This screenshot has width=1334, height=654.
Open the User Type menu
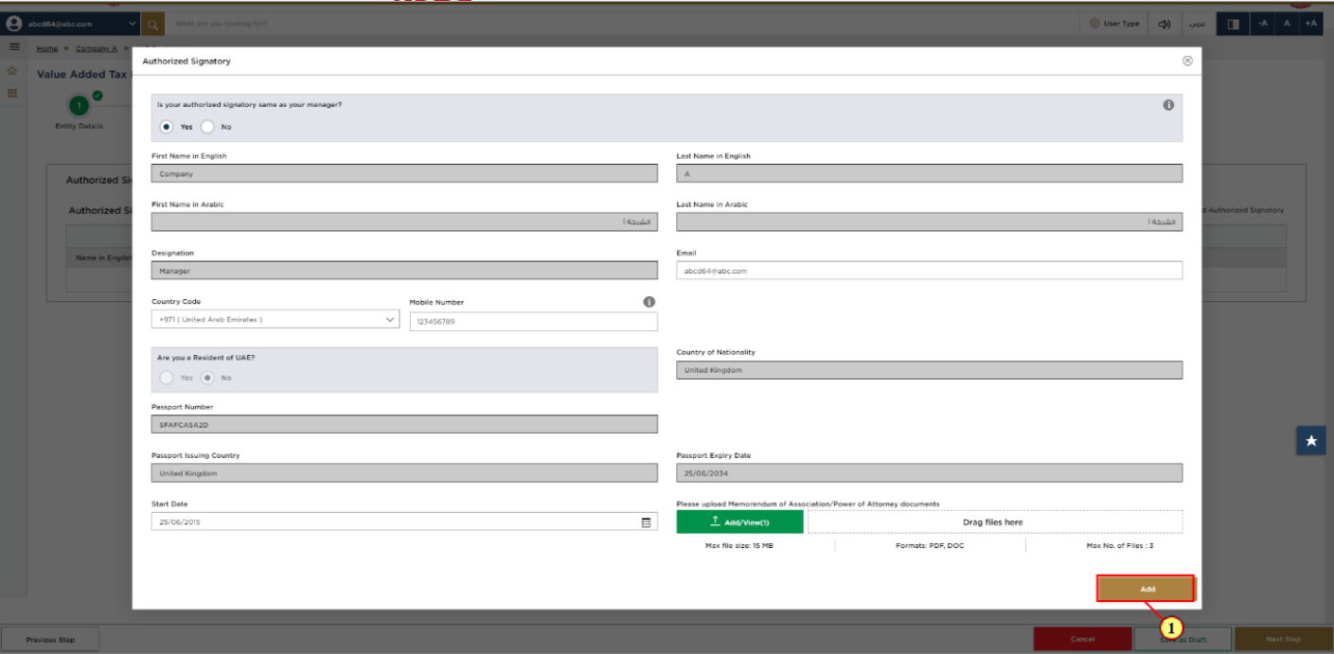click(1114, 24)
